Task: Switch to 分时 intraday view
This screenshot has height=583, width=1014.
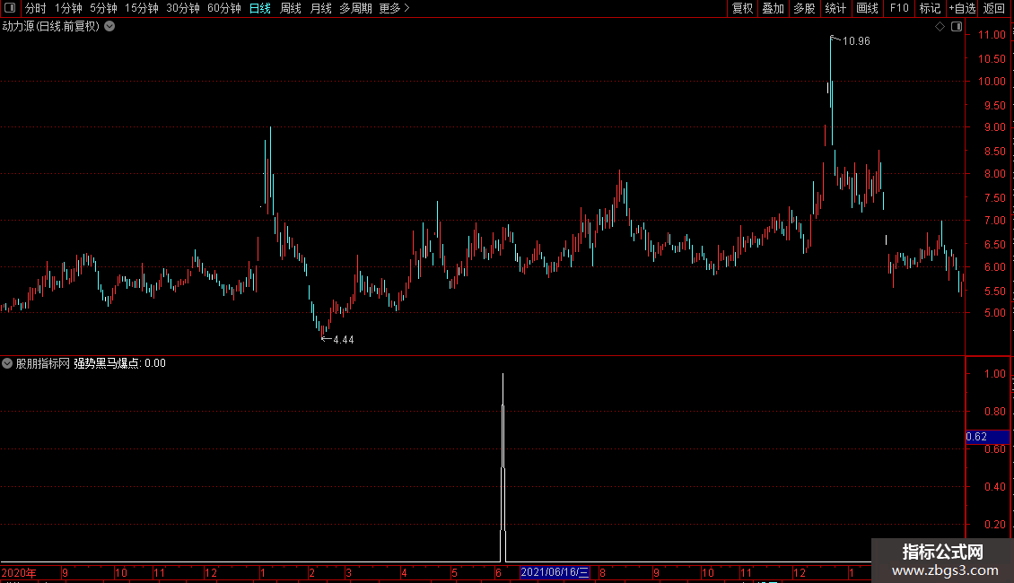Action: tap(36, 8)
